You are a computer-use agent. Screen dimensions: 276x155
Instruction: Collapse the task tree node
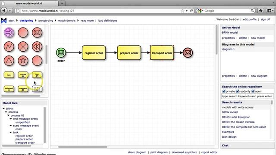pyautogui.click(x=11, y=132)
